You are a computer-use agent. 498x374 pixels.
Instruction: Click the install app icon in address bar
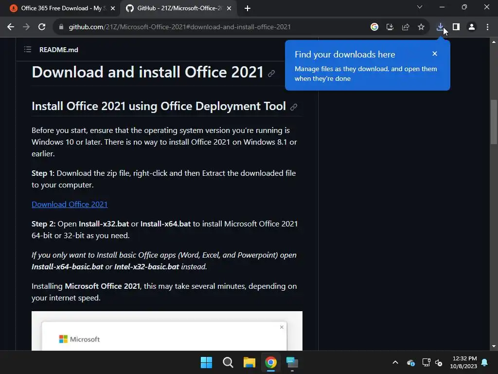[x=390, y=27]
